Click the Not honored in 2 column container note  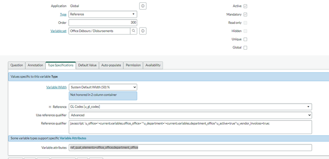pyautogui.click(x=103, y=96)
